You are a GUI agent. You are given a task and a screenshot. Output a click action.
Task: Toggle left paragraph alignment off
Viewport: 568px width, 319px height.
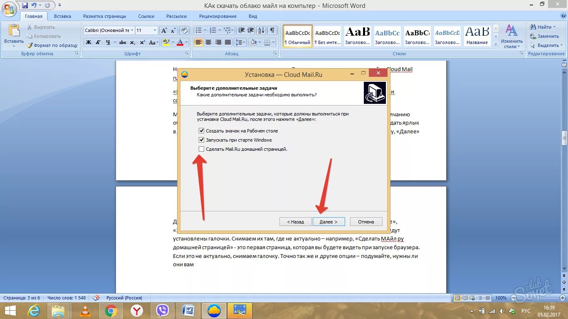198,42
